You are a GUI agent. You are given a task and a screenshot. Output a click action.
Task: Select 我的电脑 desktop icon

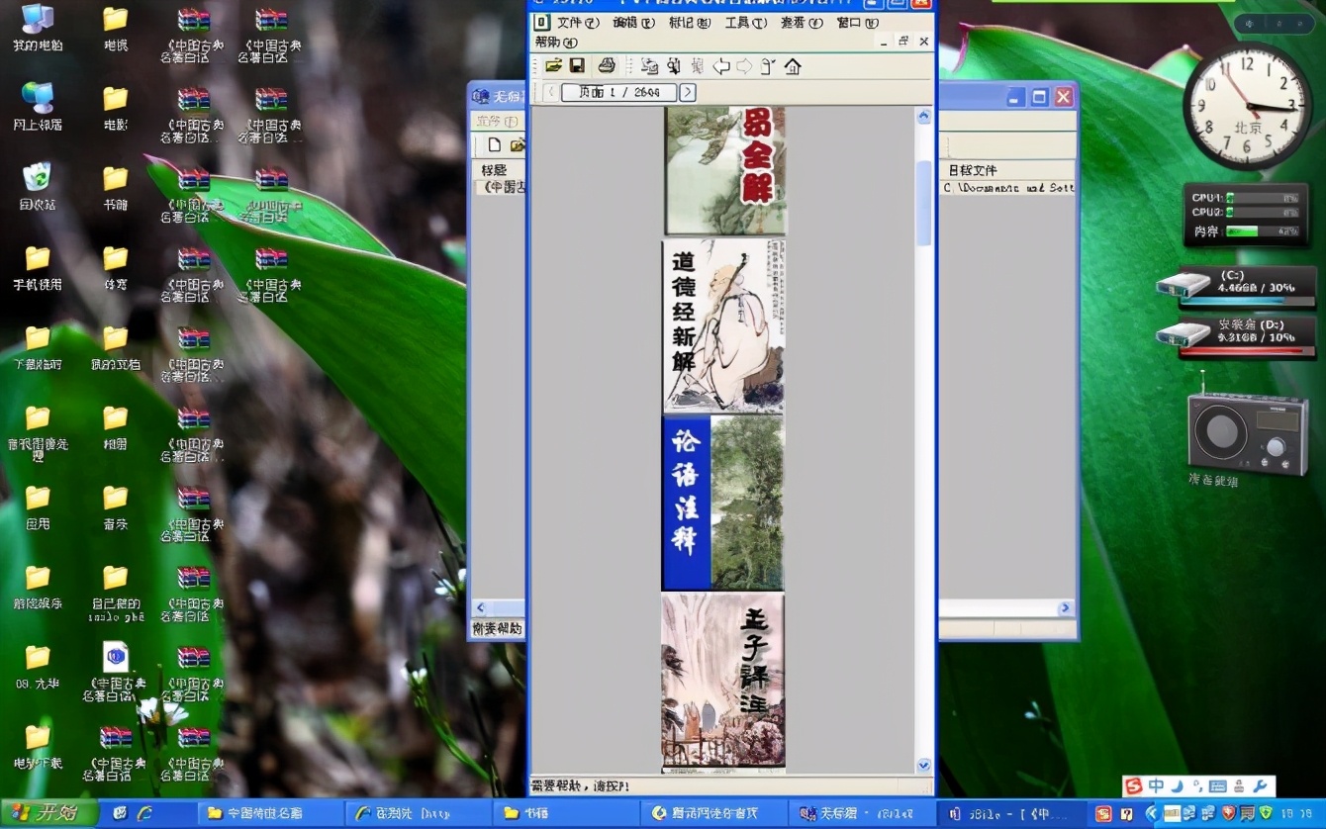pyautogui.click(x=38, y=29)
